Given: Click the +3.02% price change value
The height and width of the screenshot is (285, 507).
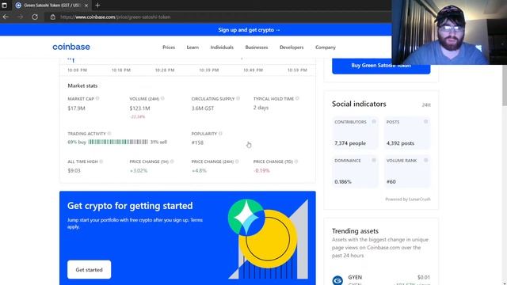Looking at the screenshot, I should pyautogui.click(x=139, y=171).
